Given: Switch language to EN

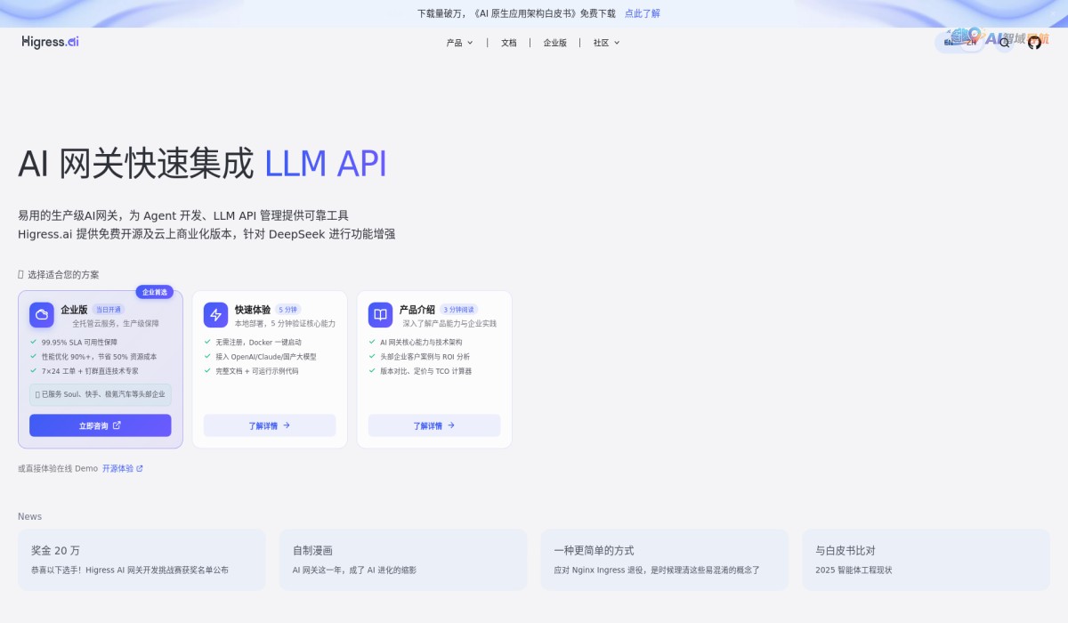Looking at the screenshot, I should click(948, 41).
